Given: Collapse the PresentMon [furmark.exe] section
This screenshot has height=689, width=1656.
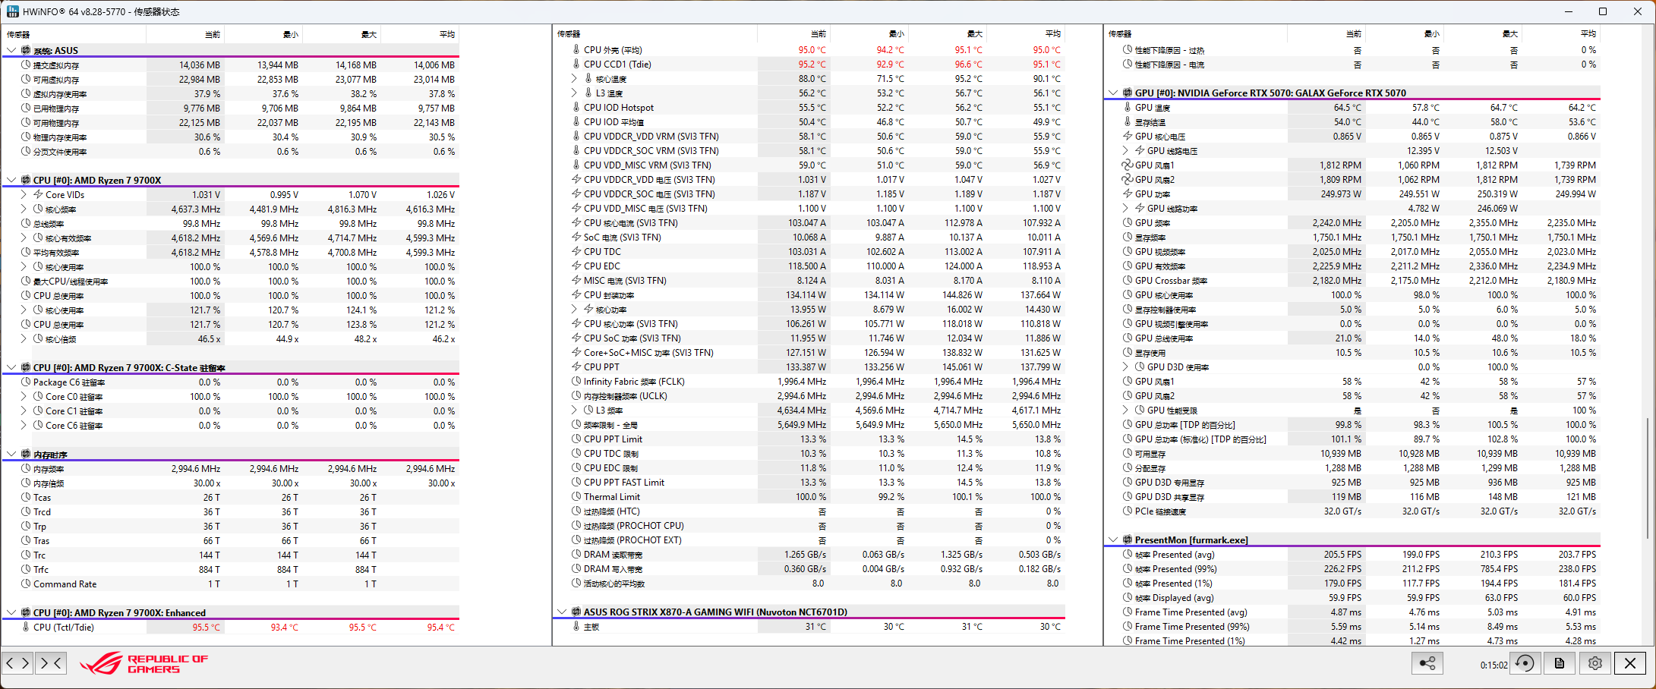Looking at the screenshot, I should pos(1113,540).
